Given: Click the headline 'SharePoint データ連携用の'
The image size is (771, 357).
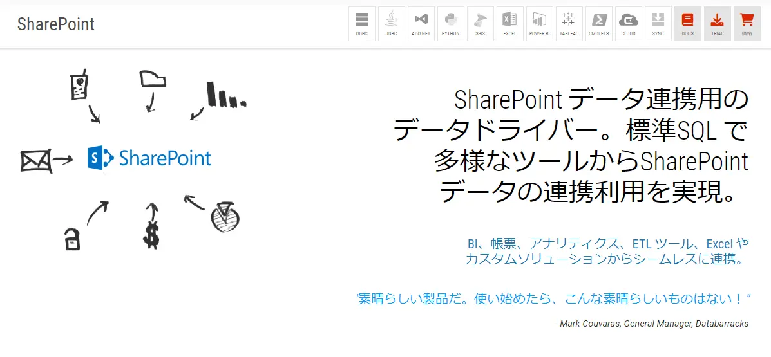Looking at the screenshot, I should click(x=601, y=100).
